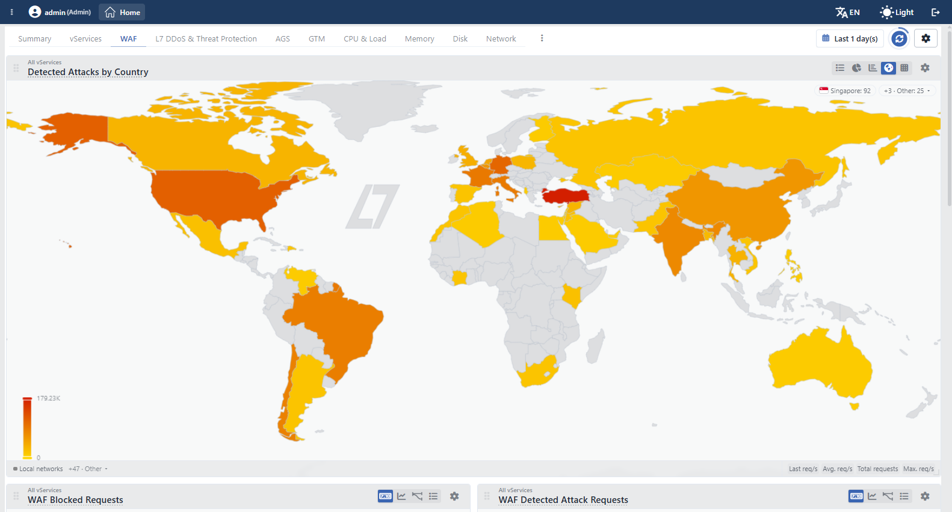952x512 pixels.
Task: Open WAF Blocked Requests panel settings
Action: pos(454,496)
